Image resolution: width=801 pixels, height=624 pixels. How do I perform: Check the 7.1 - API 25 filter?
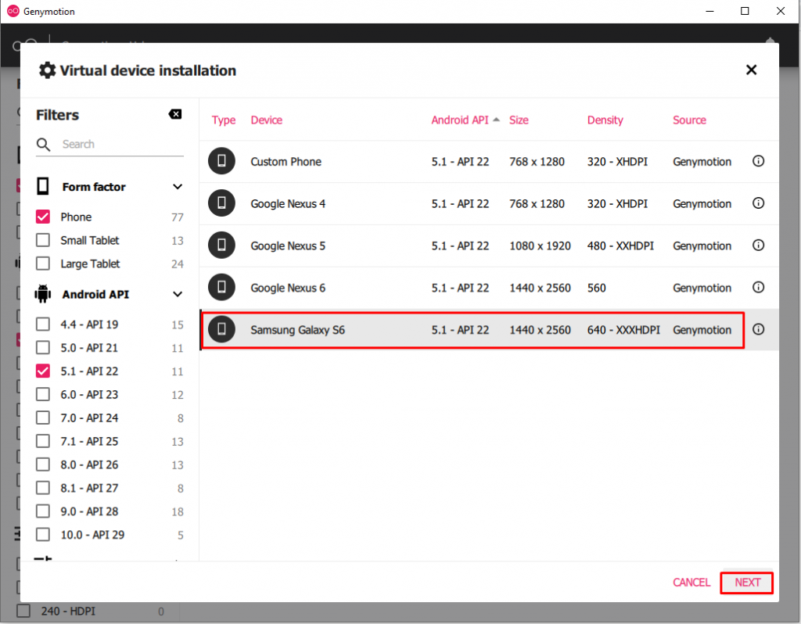(x=43, y=441)
